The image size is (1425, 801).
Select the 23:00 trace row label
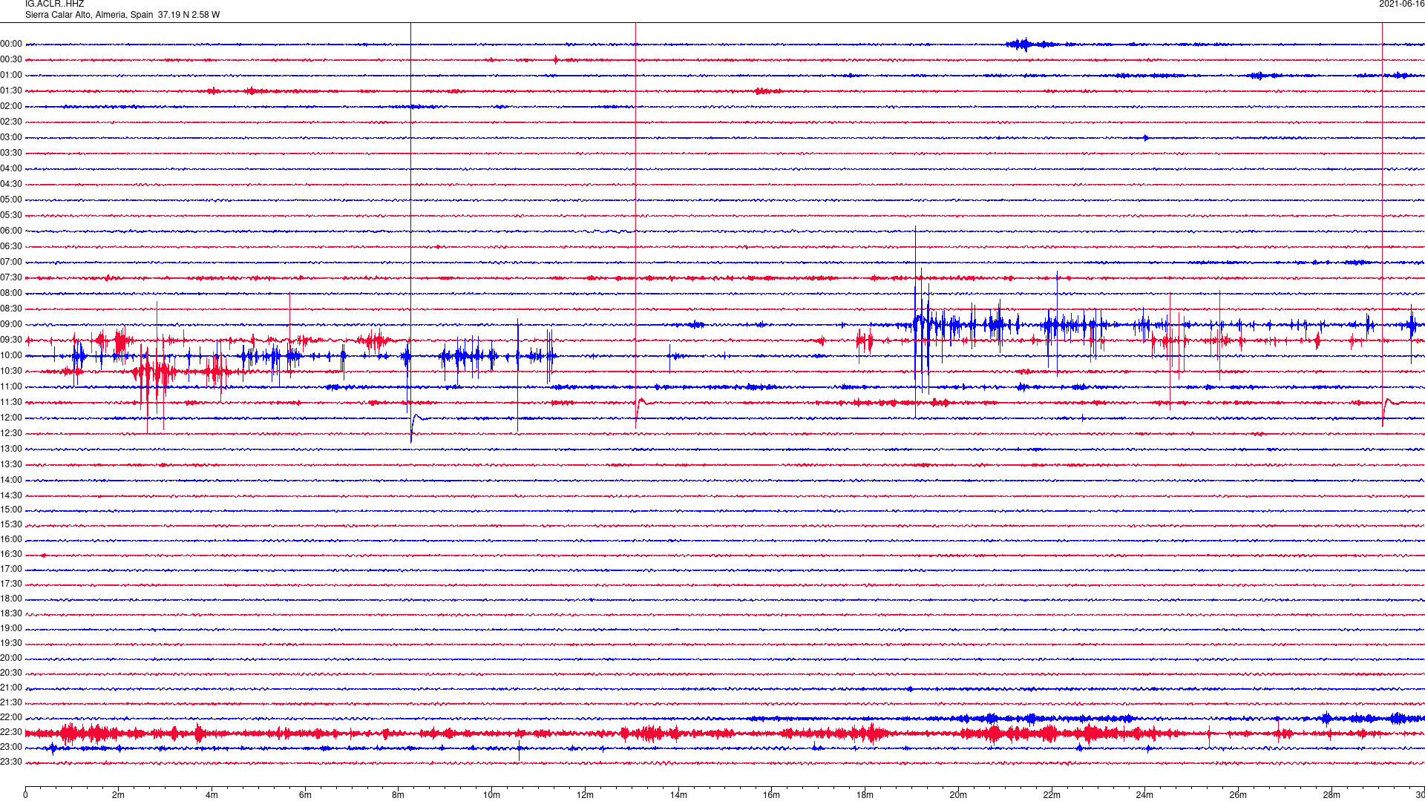coord(11,747)
